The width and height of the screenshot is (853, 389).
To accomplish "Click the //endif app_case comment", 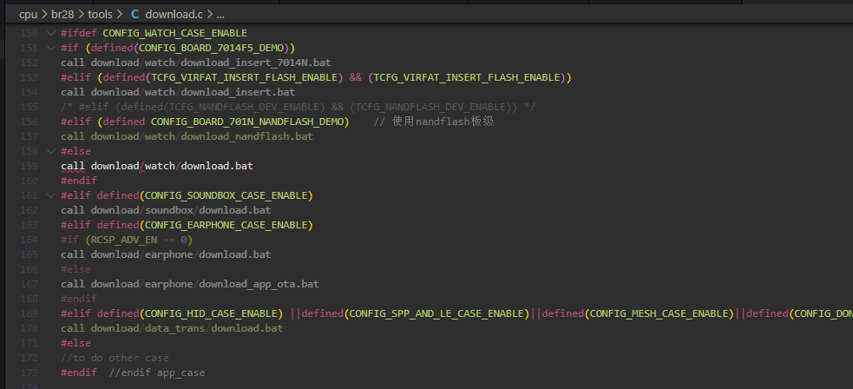I will [x=157, y=373].
